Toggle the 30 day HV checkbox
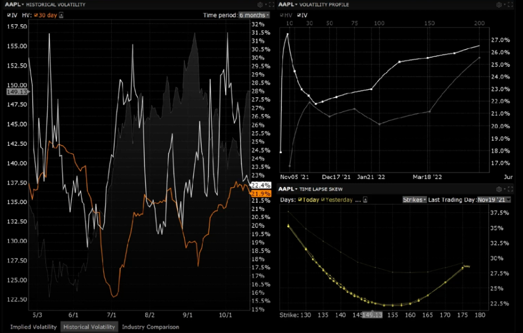 (x=36, y=15)
